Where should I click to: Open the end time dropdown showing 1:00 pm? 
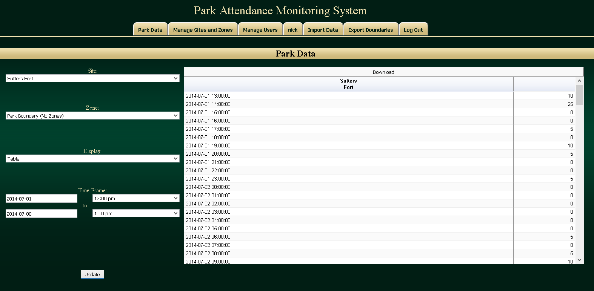tap(136, 213)
